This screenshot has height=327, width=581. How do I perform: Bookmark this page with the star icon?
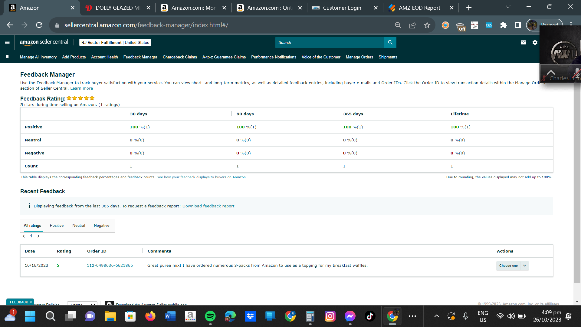pos(427,25)
